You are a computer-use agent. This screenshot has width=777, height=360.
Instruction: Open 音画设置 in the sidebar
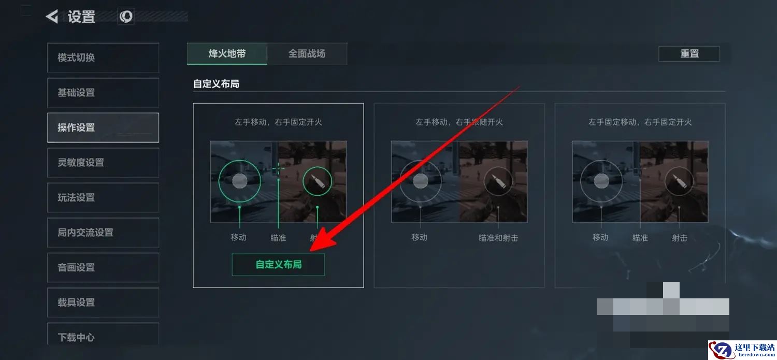[x=103, y=268]
